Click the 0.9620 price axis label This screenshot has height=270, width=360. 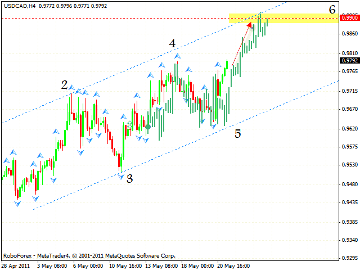pos(349,128)
